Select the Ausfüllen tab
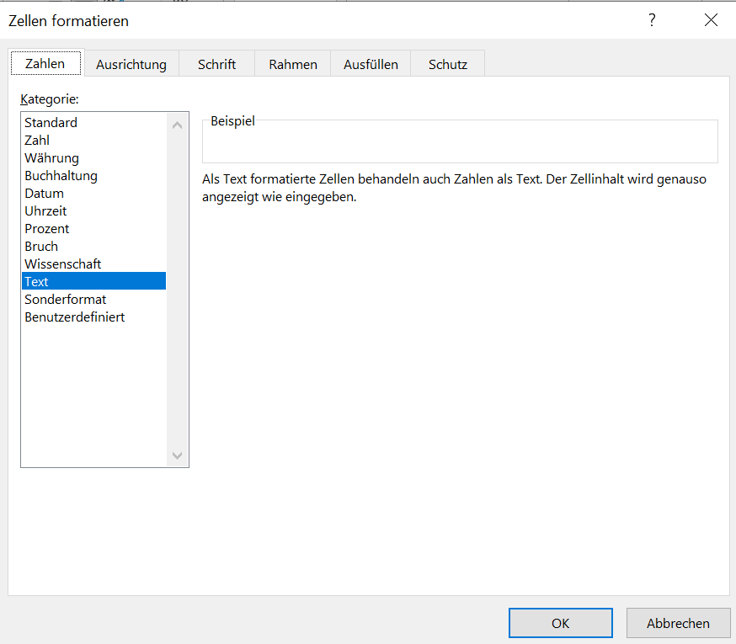Image resolution: width=736 pixels, height=644 pixels. [371, 64]
